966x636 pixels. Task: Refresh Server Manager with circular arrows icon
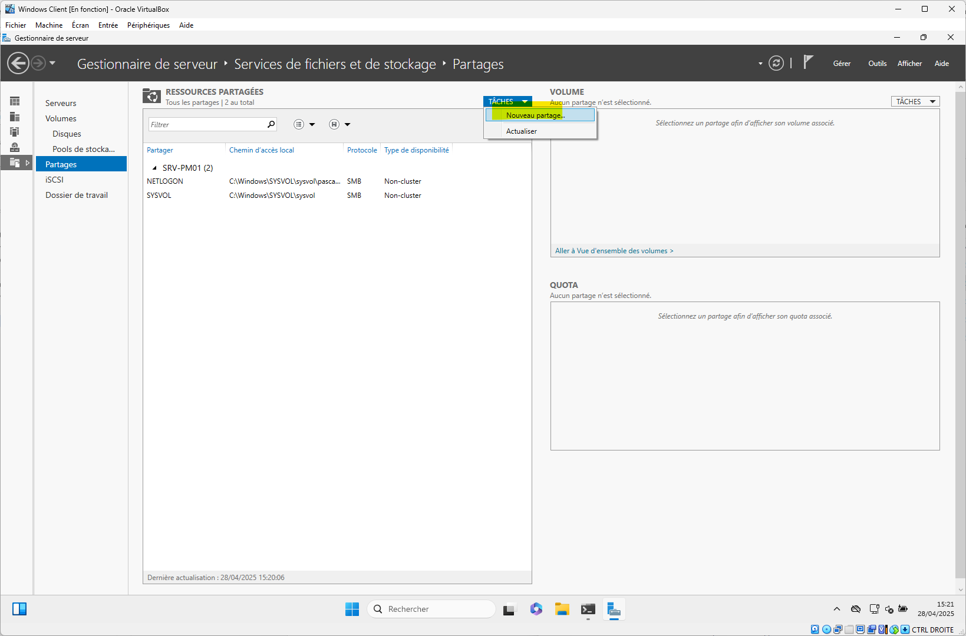[776, 63]
